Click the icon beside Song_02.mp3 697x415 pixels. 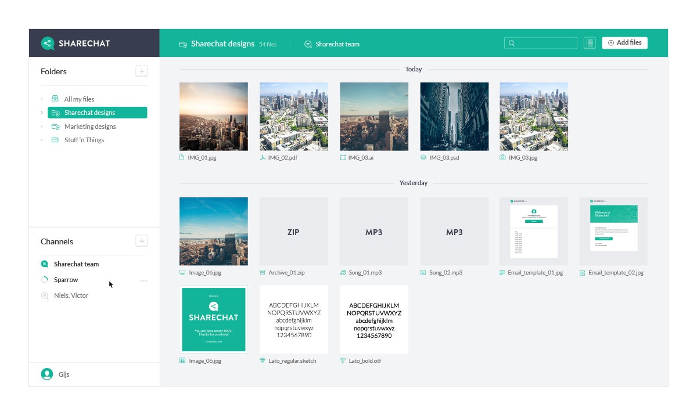[x=423, y=272]
